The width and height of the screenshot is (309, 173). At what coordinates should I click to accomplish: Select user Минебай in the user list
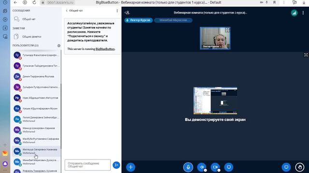(36, 161)
